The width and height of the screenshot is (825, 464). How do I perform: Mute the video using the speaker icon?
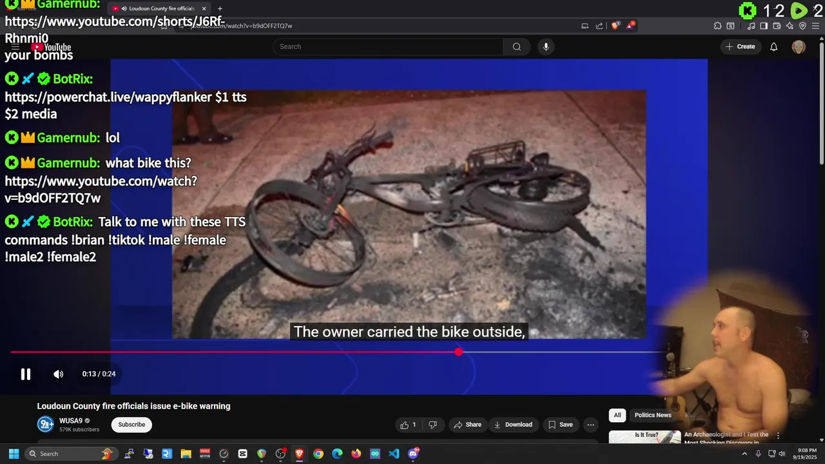(x=58, y=374)
